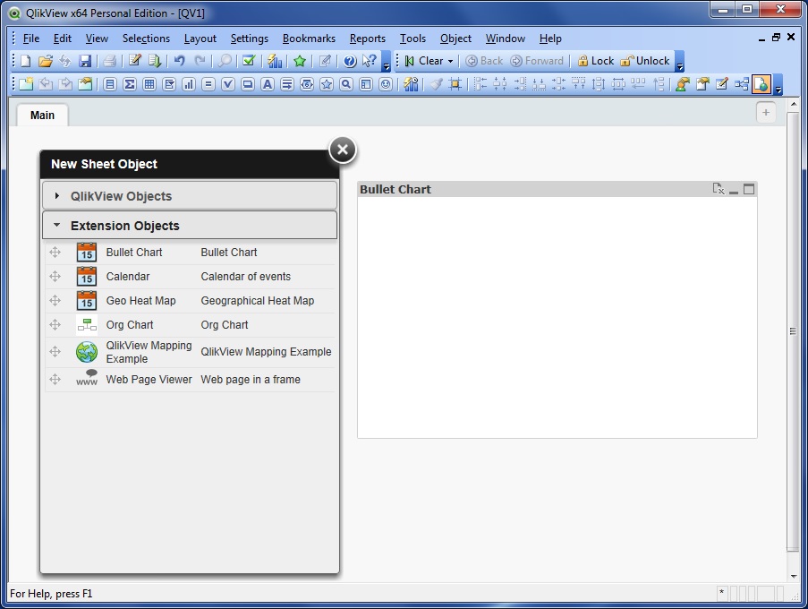Select Calendar extension object
Image resolution: width=808 pixels, height=609 pixels.
click(x=191, y=277)
